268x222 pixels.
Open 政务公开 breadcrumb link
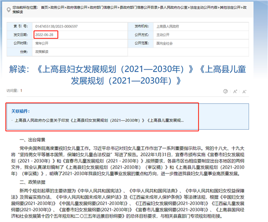[x=57, y=7]
